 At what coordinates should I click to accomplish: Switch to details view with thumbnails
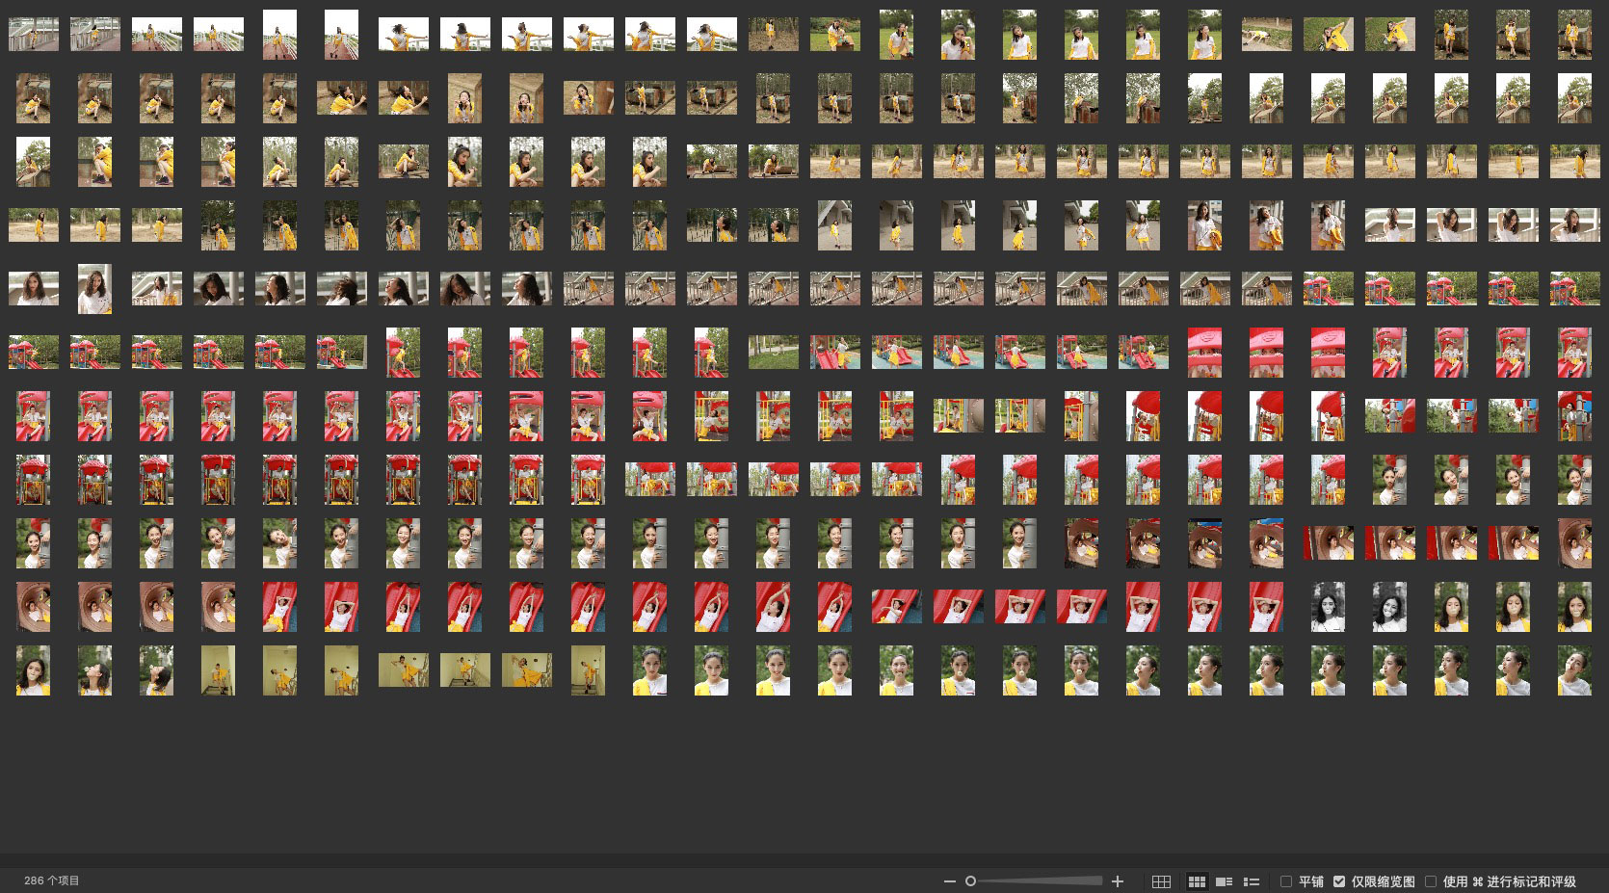(x=1225, y=881)
